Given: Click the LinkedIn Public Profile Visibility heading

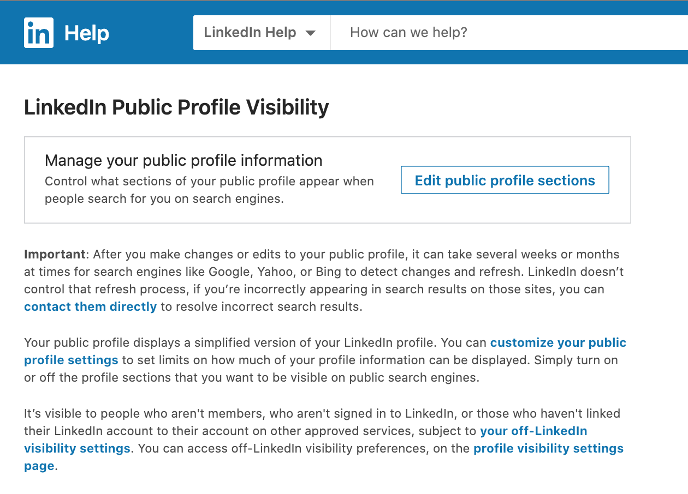Looking at the screenshot, I should point(176,107).
